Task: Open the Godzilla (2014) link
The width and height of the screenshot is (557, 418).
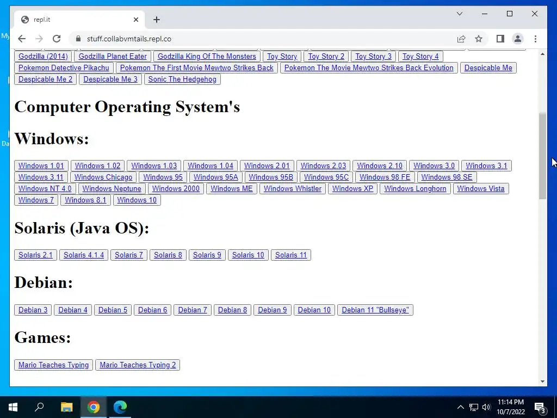Action: [x=43, y=56]
